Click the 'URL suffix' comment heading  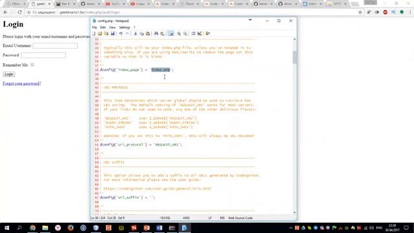[114, 162]
